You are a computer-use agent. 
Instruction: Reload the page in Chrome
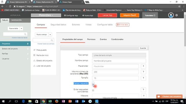click(10, 6)
